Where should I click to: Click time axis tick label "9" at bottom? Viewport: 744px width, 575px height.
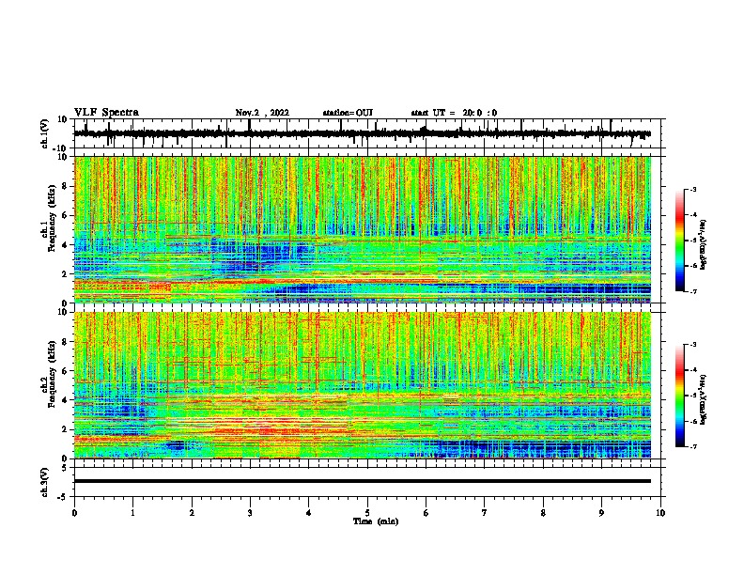point(601,513)
